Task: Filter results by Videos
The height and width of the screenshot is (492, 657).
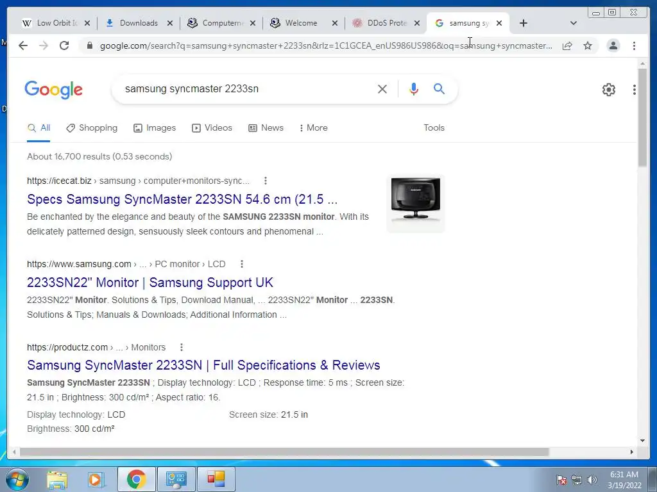Action: tap(212, 128)
